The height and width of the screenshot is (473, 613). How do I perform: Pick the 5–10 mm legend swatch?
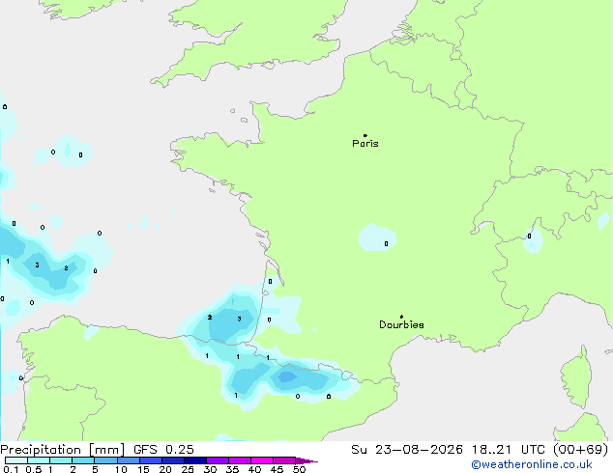pos(105,460)
